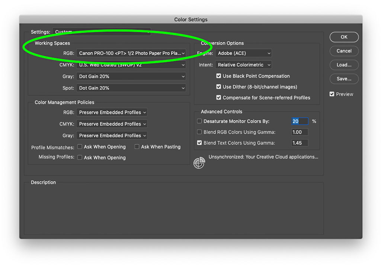This screenshot has height=271, width=381.
Task: Click the OK button
Action: [x=343, y=37]
